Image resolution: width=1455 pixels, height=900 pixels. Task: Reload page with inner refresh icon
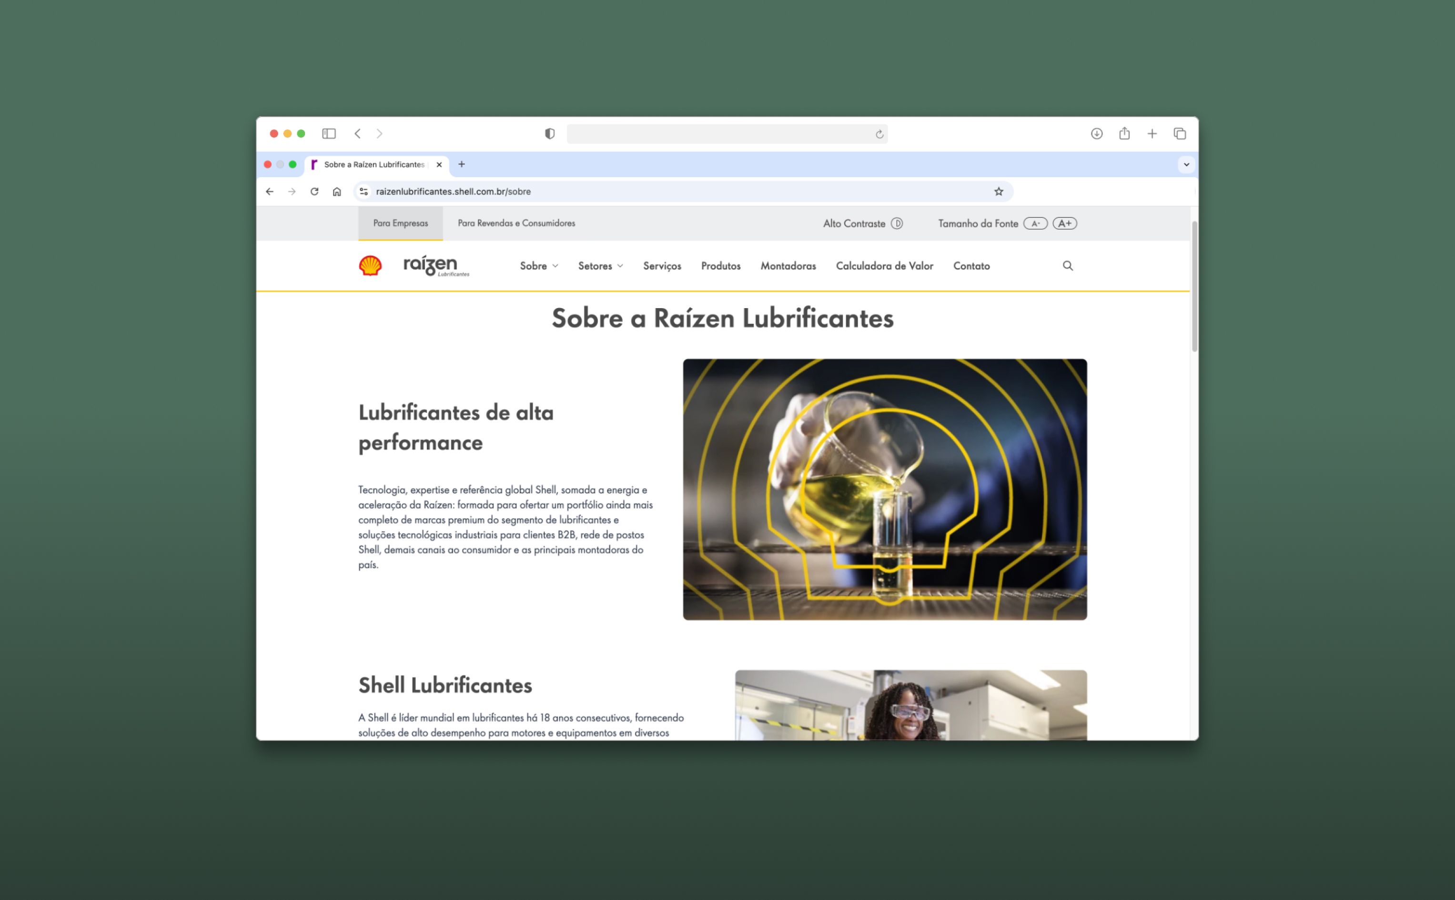(x=314, y=191)
